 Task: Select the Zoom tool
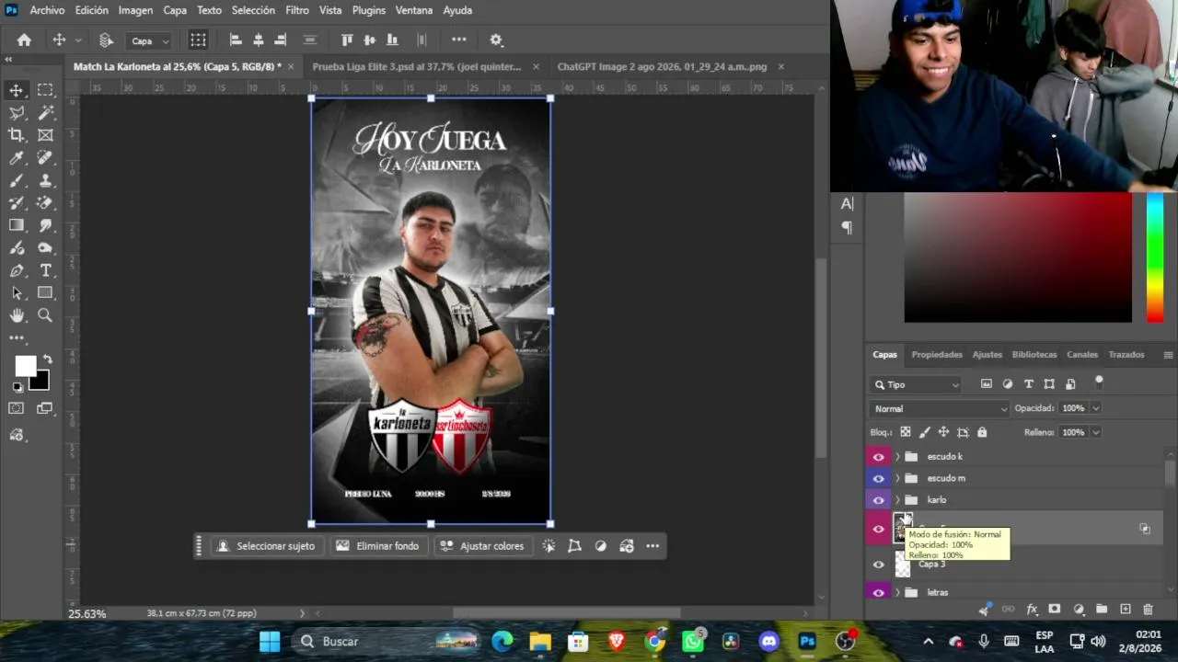pos(45,315)
